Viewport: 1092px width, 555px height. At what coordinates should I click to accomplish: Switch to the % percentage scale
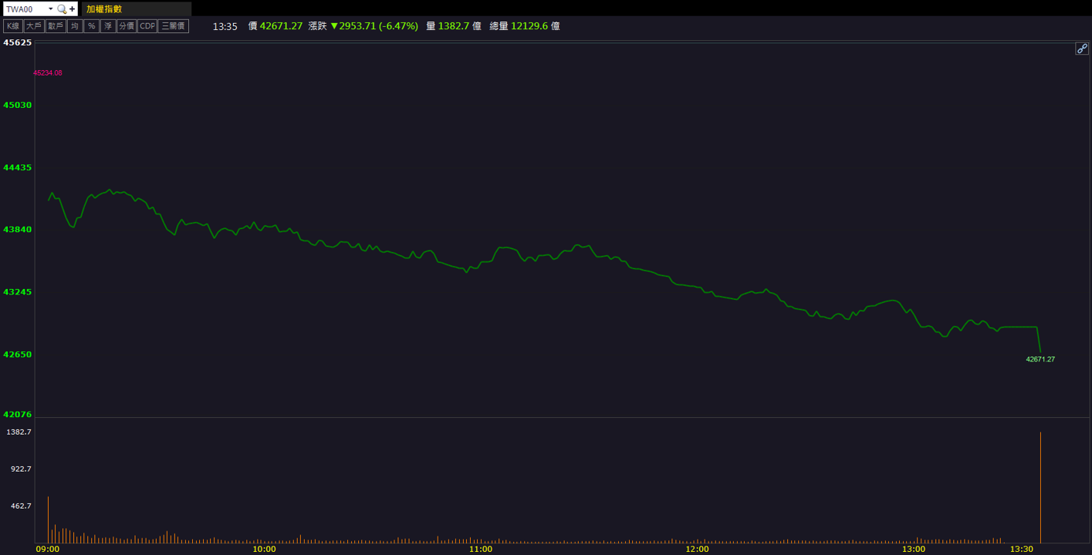(92, 26)
